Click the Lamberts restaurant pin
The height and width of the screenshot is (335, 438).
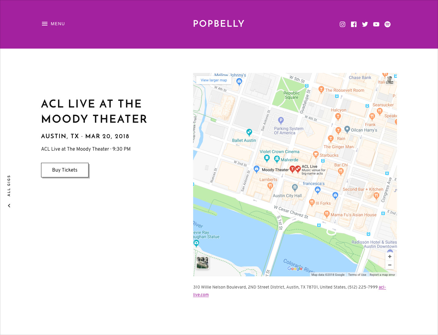click(270, 186)
